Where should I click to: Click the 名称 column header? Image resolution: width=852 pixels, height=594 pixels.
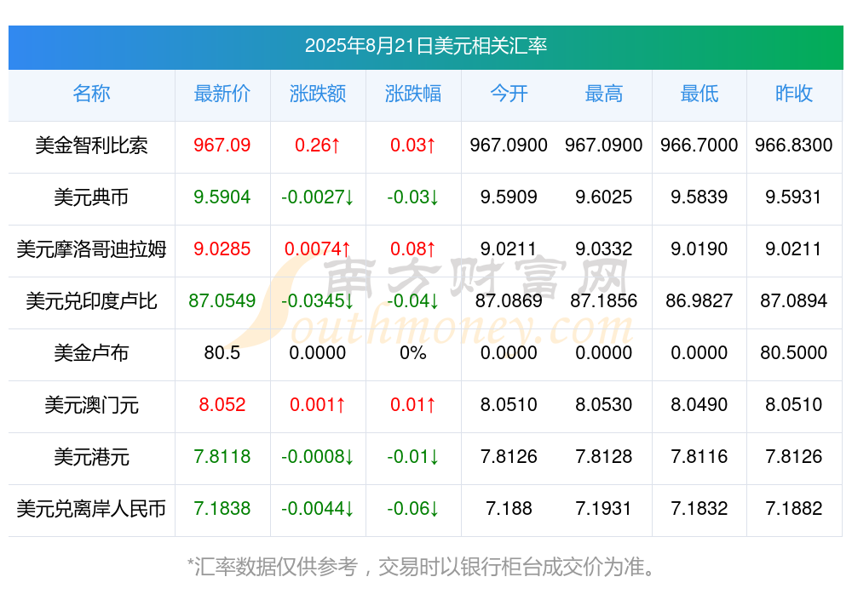coord(91,94)
